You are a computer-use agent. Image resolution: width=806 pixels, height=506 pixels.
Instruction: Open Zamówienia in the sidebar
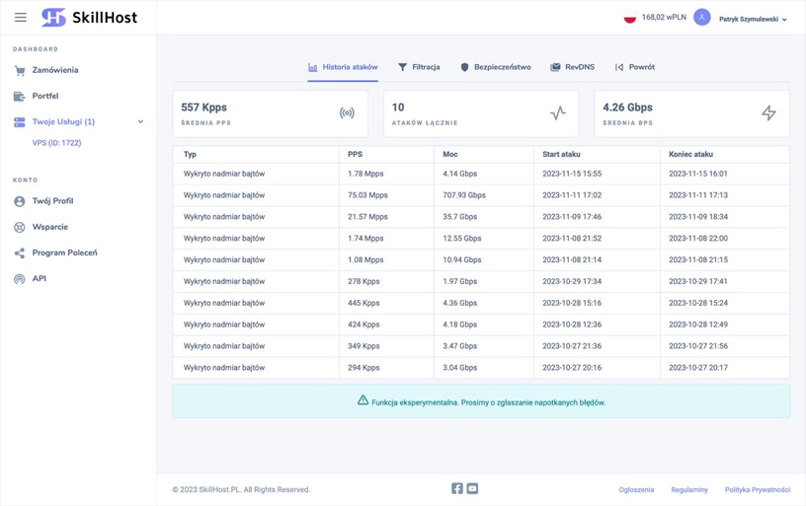pos(54,70)
